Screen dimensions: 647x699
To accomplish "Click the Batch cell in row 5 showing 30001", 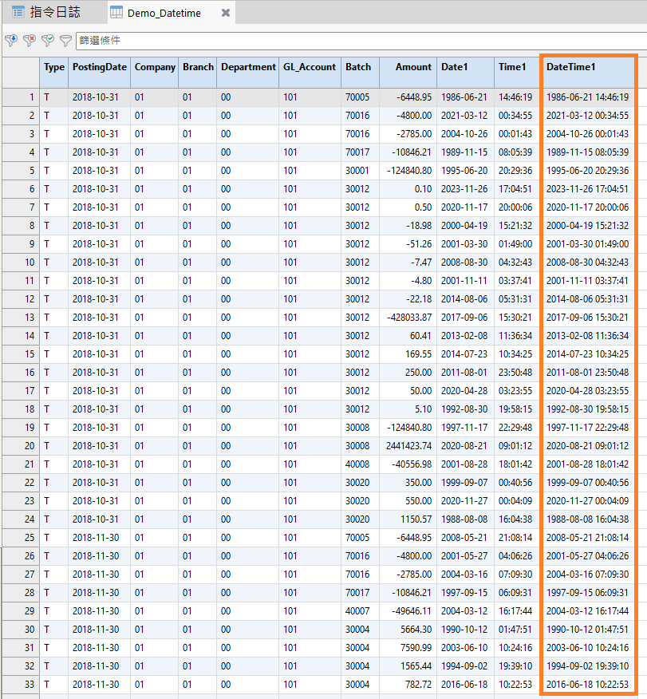I will [x=358, y=171].
